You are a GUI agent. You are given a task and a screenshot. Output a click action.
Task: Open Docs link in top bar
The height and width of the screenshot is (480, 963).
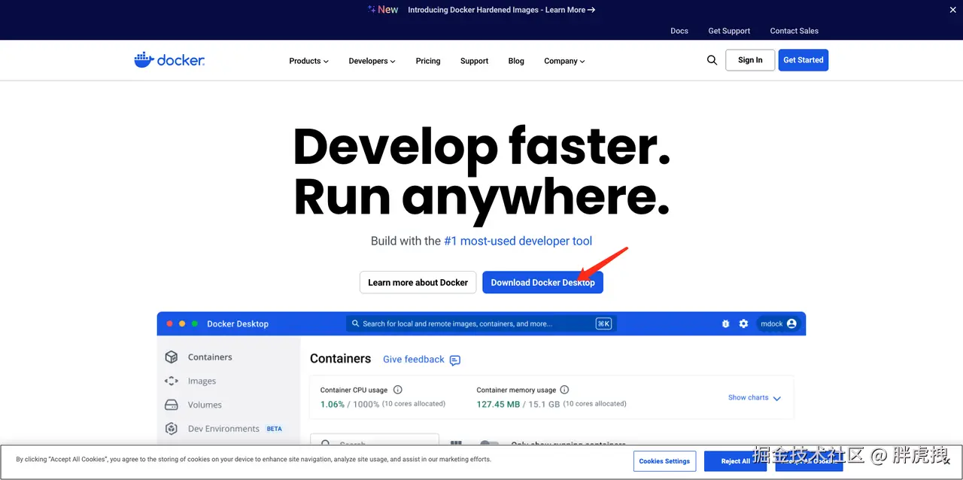(x=679, y=31)
